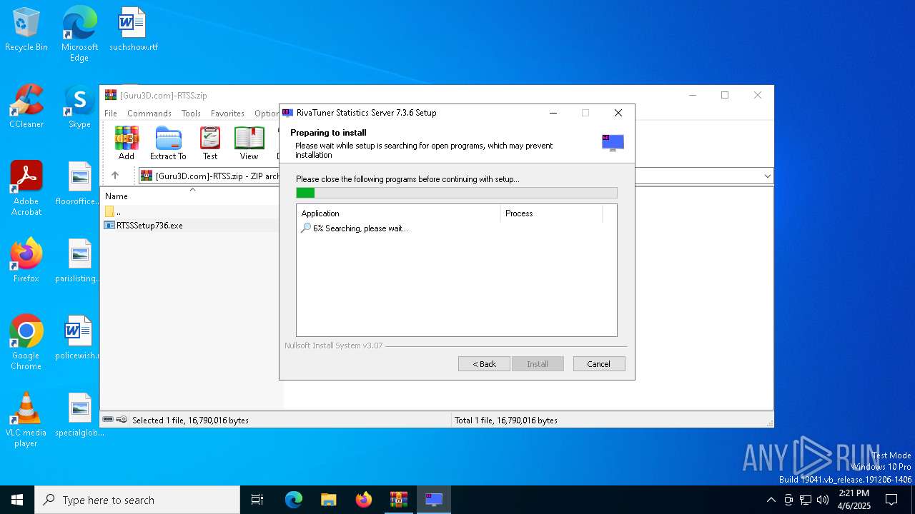Click the Add toolbar icon in WinRAR
Viewport: 915px width, 514px height.
(127, 143)
